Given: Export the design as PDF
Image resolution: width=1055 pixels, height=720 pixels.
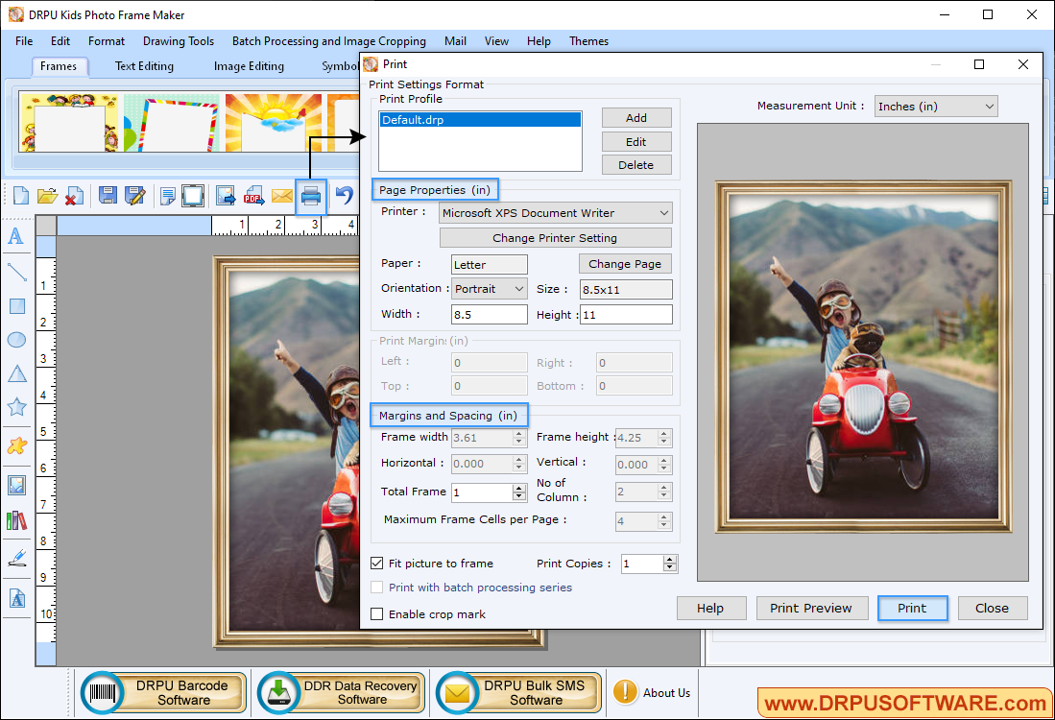Looking at the screenshot, I should click(253, 196).
